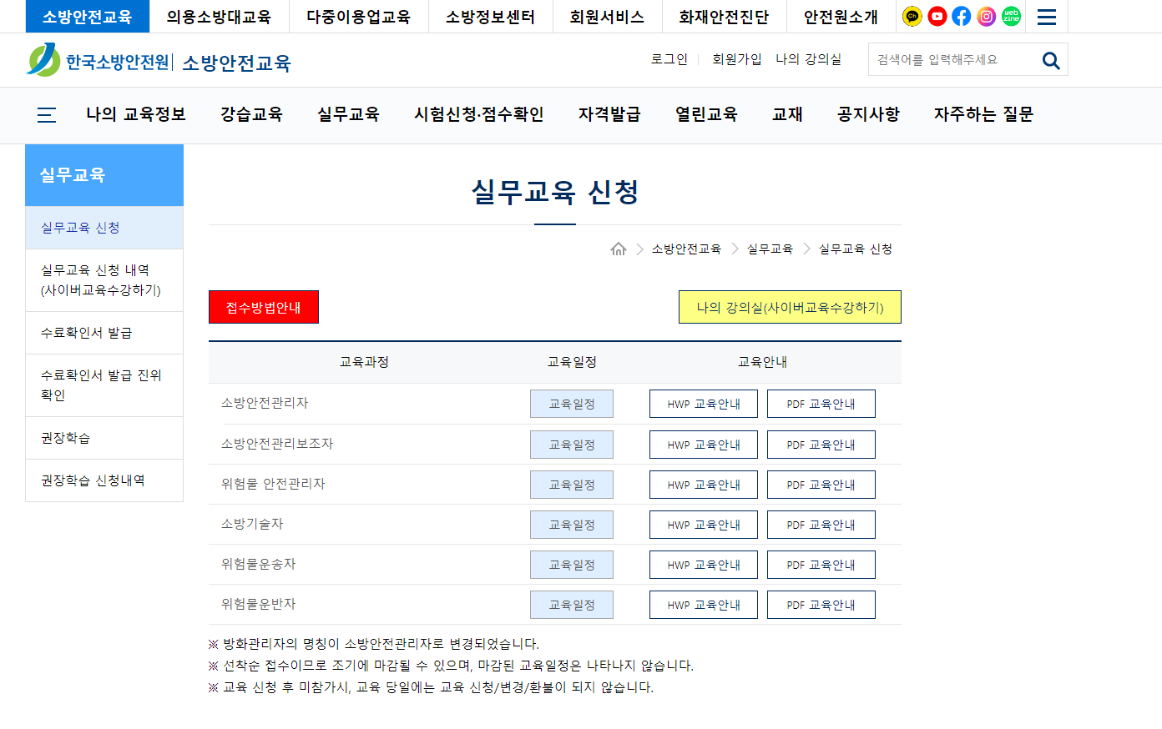Screen dimensions: 1162x729
Task: Open the 공지사항 menu item
Action: (x=867, y=114)
